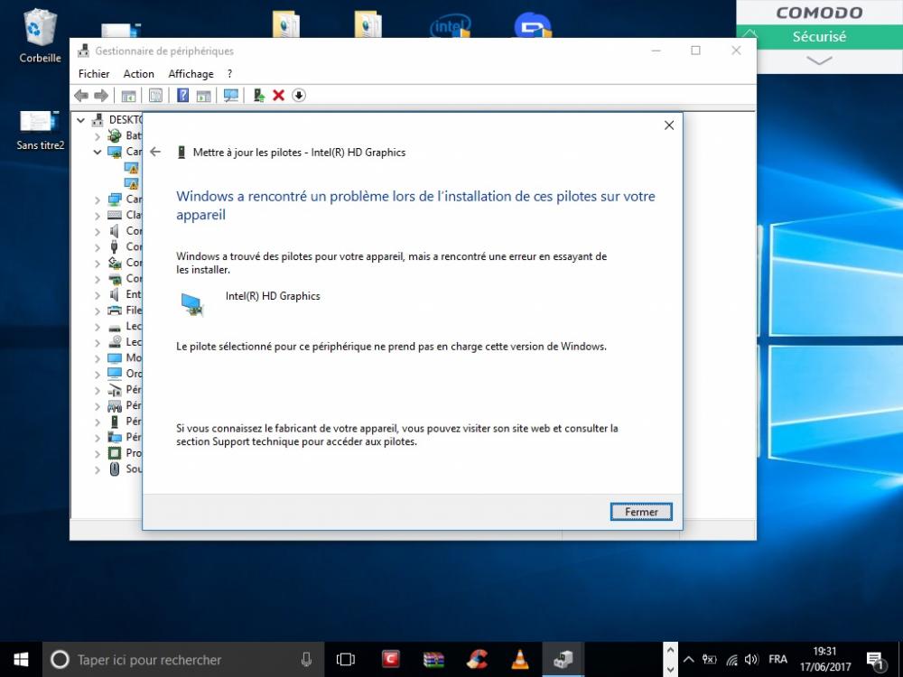Open the Fichier menu
Screen dimensions: 903x677
point(94,74)
